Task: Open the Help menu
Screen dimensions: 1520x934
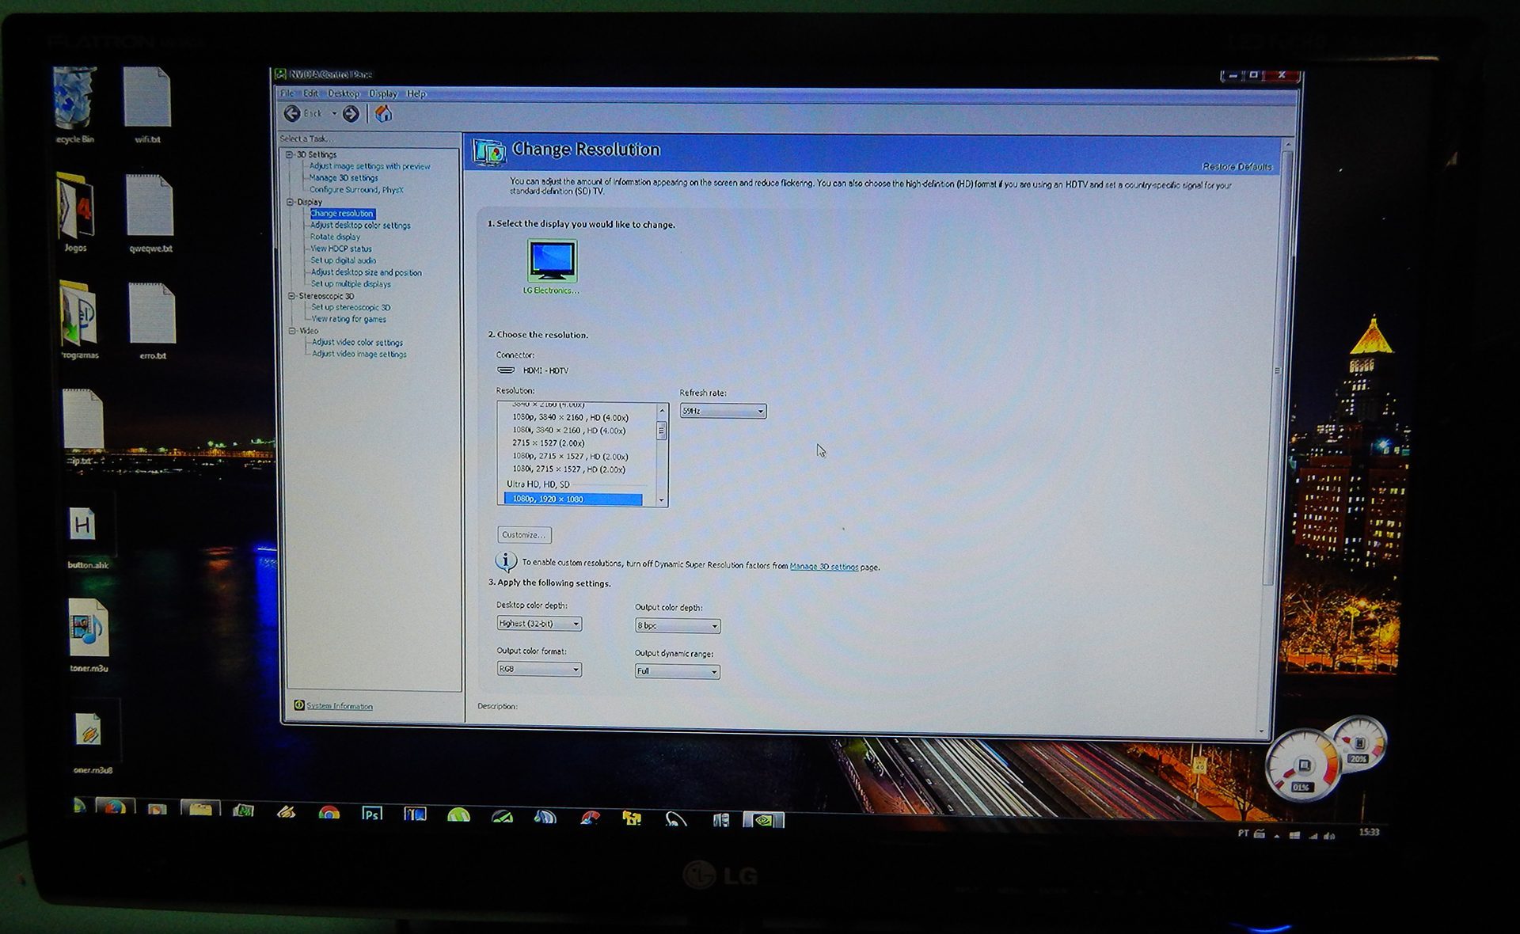Action: pos(416,93)
